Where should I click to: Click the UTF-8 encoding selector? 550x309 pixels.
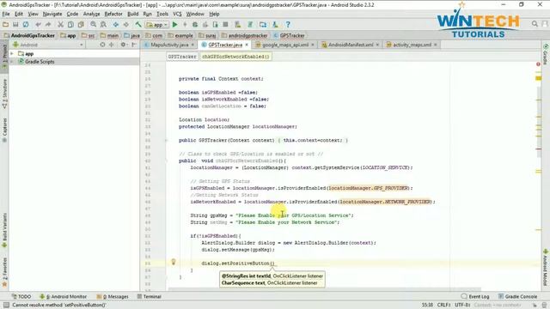[462, 305]
